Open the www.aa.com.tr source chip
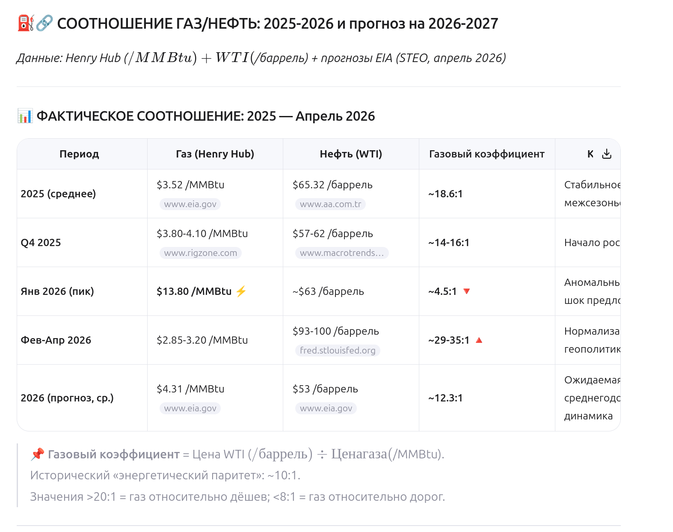Screen dimensions: 673x532 click(330, 204)
